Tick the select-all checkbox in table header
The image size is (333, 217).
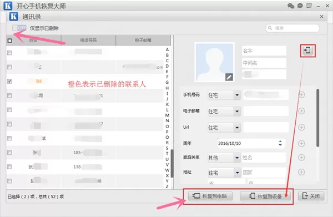click(10, 41)
